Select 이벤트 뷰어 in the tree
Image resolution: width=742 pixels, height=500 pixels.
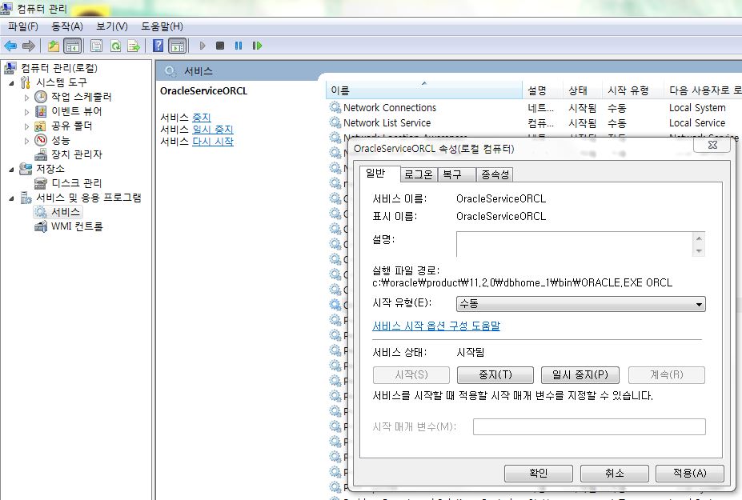tap(77, 111)
